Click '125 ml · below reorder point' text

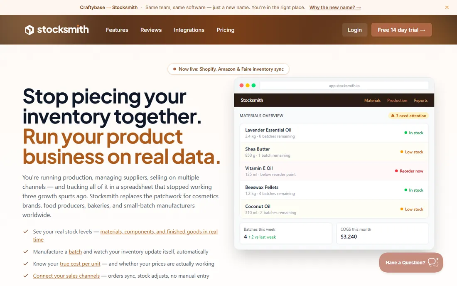point(270,174)
